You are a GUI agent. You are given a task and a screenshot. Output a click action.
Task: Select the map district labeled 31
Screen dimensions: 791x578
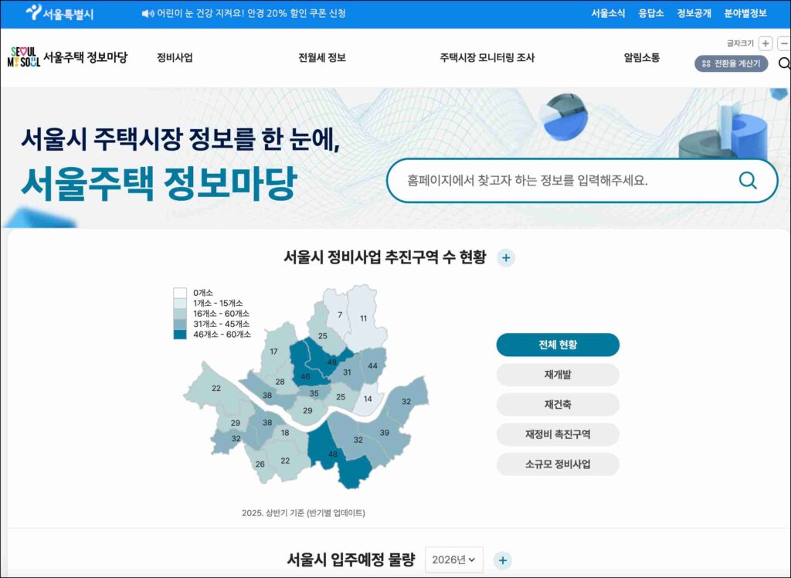pyautogui.click(x=347, y=372)
